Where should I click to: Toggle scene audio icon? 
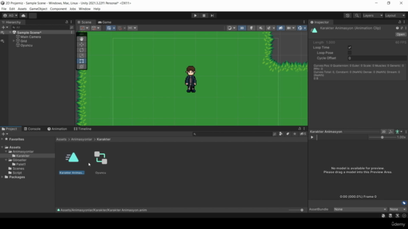tap(261, 28)
